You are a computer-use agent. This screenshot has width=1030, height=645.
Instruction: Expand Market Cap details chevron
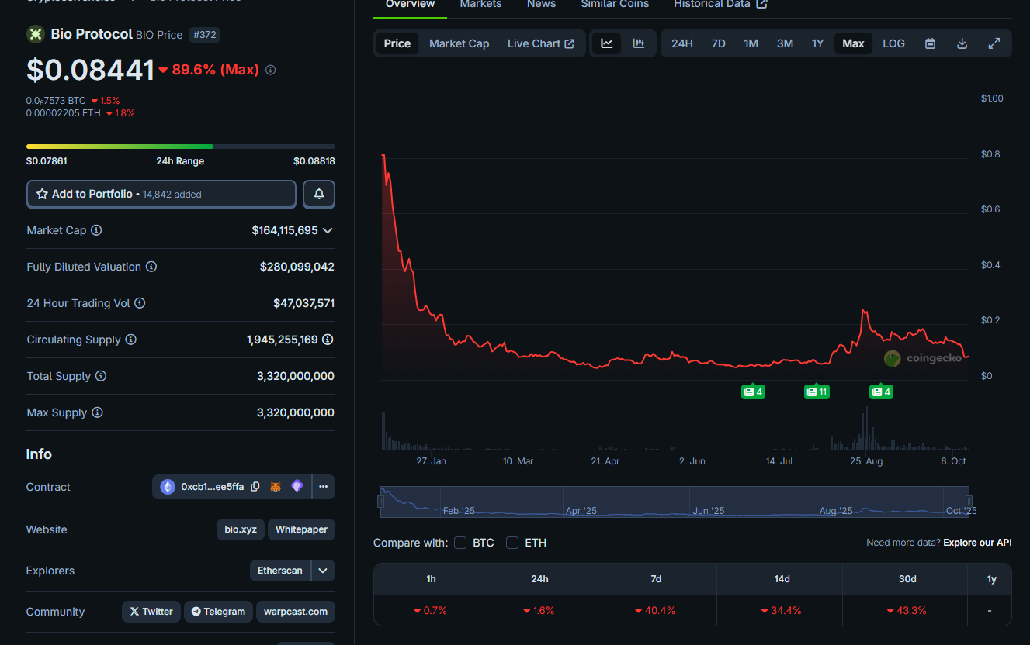click(x=328, y=230)
